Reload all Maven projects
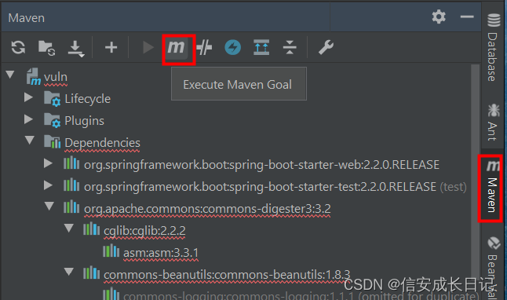The width and height of the screenshot is (507, 300). click(18, 47)
